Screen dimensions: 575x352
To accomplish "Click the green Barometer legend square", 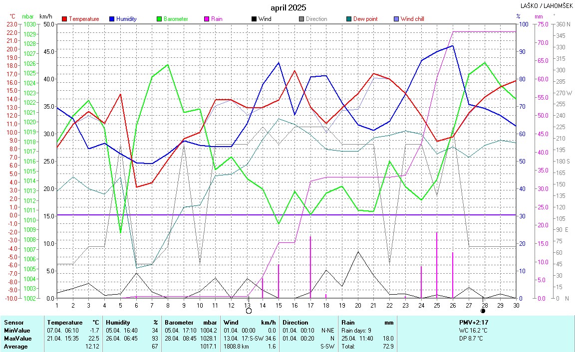I will [159, 19].
